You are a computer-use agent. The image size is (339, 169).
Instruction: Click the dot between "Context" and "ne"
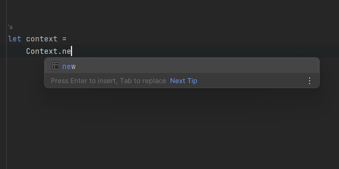click(60, 51)
